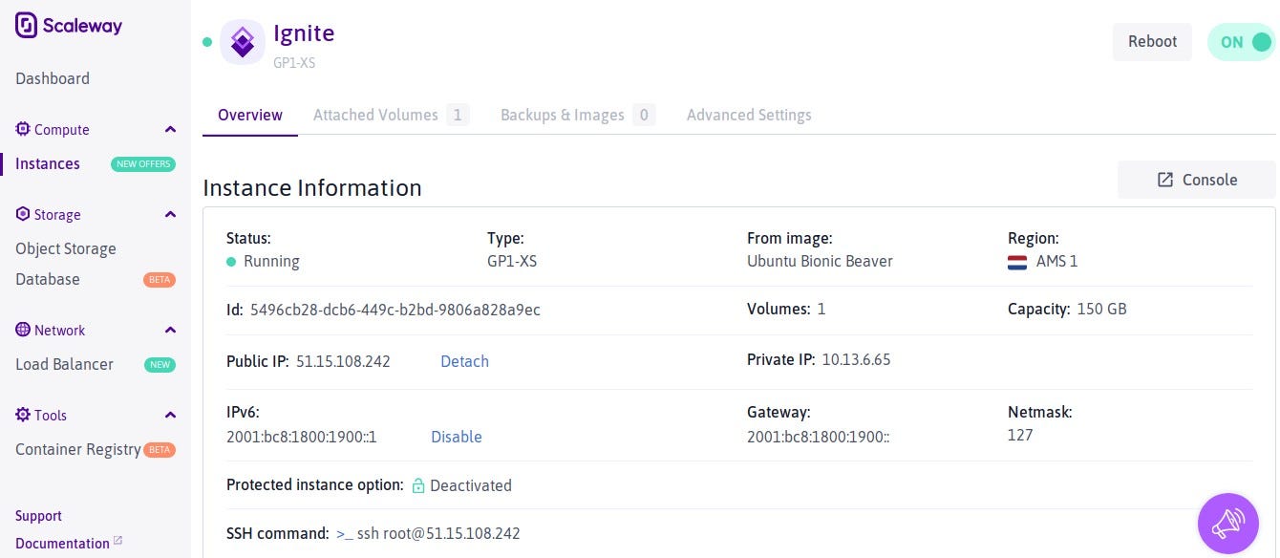Click the Ubuntu Bionic Beaver image name
The image size is (1280, 558).
coord(820,261)
